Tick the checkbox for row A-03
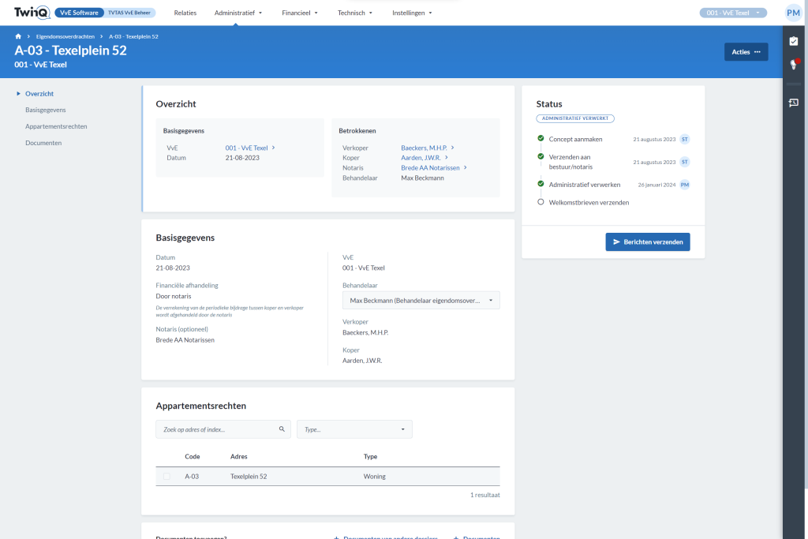This screenshot has height=539, width=808. click(x=166, y=477)
